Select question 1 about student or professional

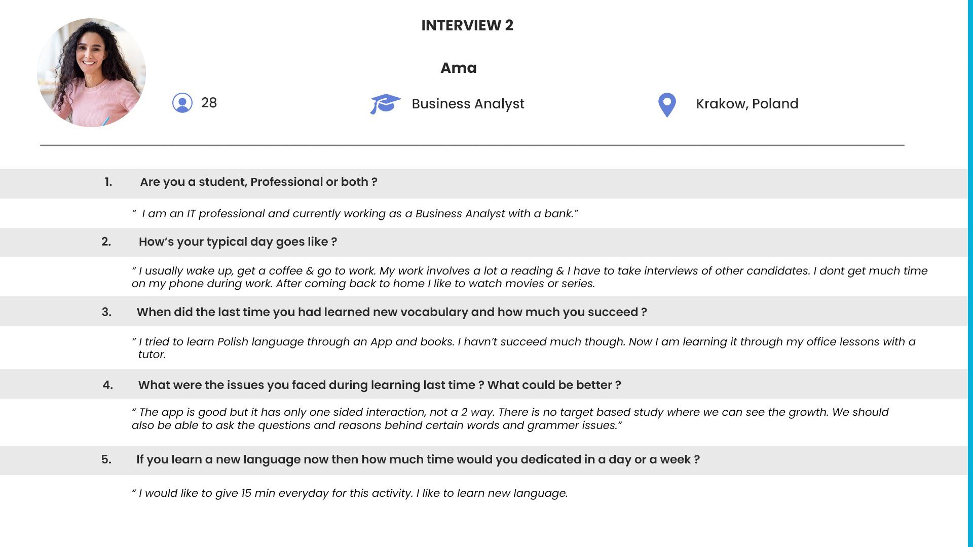[484, 183]
